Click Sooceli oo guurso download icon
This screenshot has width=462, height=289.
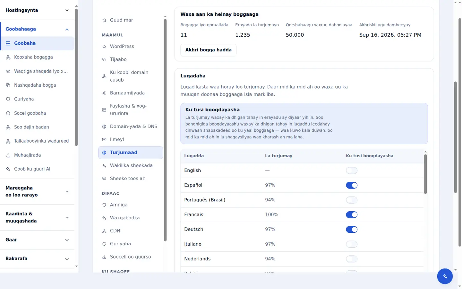pos(104,257)
